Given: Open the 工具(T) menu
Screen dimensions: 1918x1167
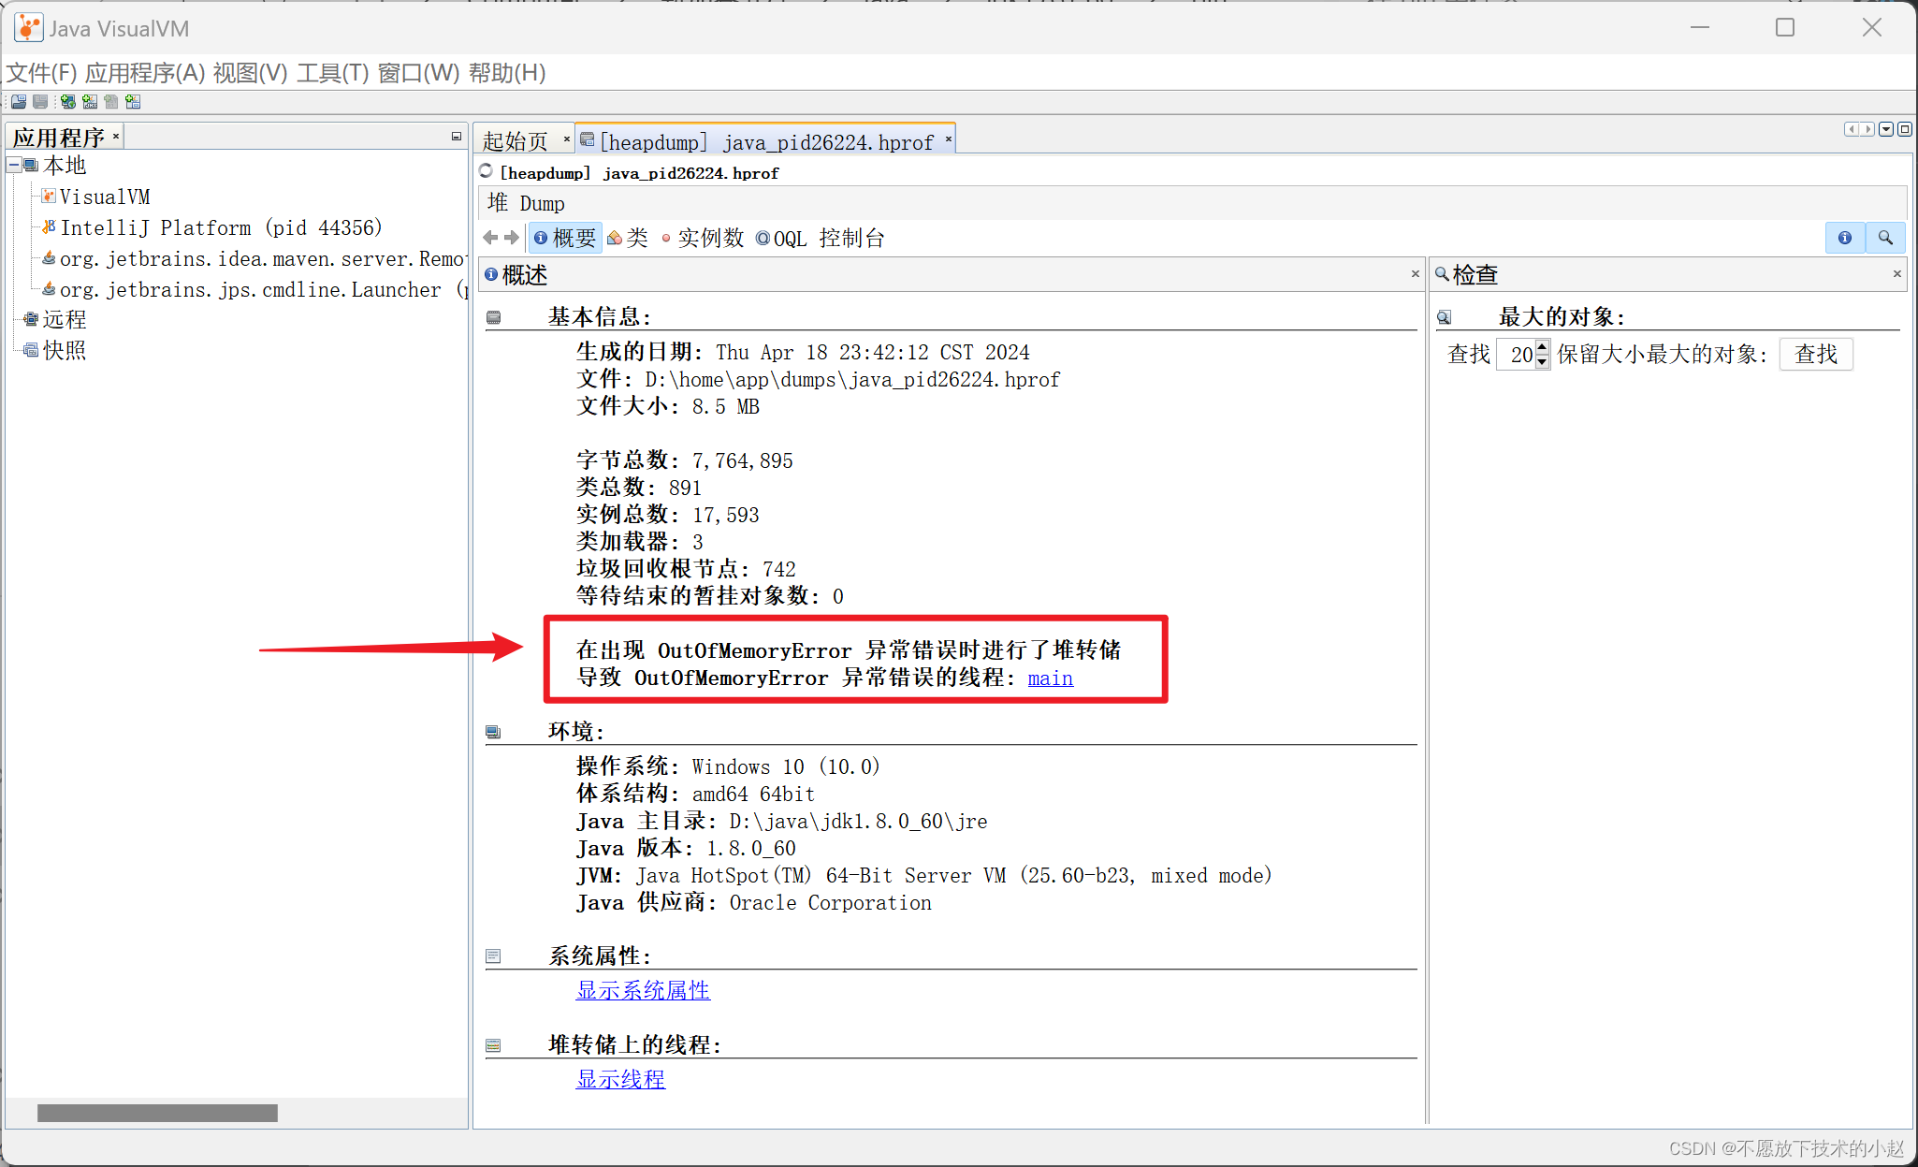Looking at the screenshot, I should click(333, 72).
